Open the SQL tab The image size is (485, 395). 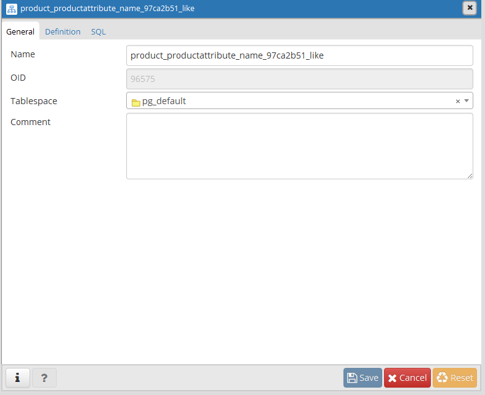(98, 31)
